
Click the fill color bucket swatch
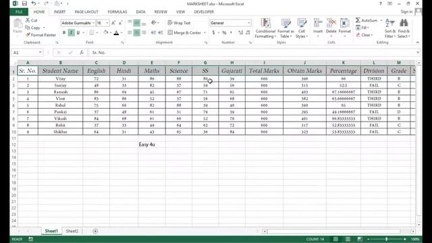click(106, 32)
